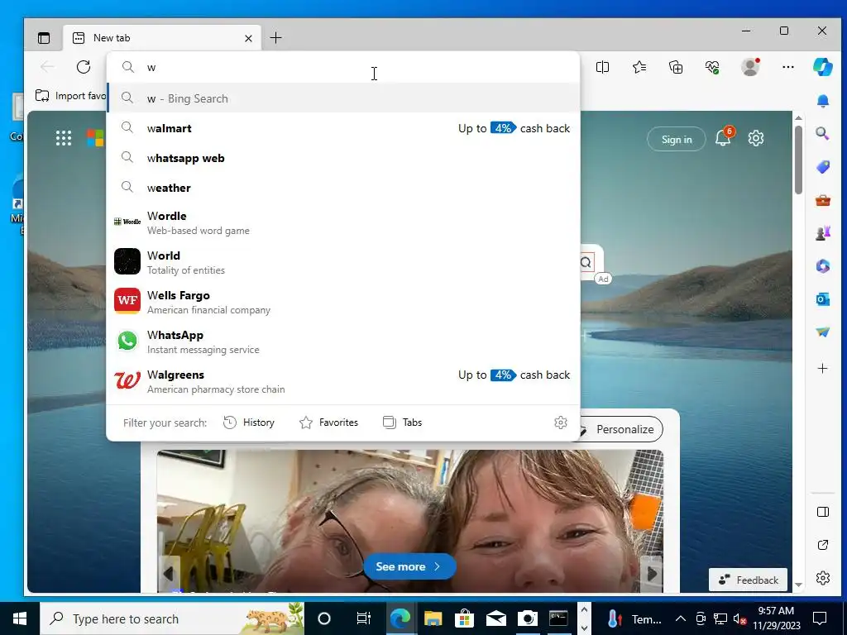Show hidden system tray icons chevron
Image resolution: width=847 pixels, height=635 pixels.
tap(681, 618)
